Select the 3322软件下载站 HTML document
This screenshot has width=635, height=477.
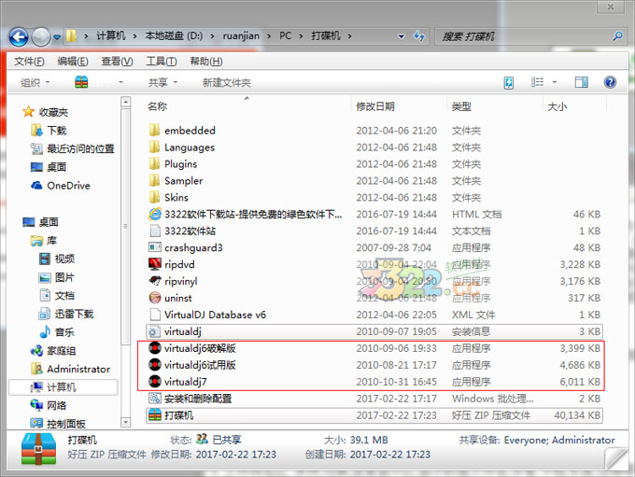246,214
